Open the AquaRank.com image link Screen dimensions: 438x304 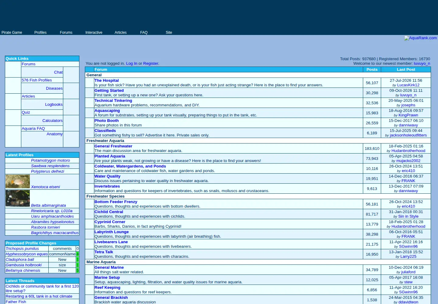click(420, 38)
